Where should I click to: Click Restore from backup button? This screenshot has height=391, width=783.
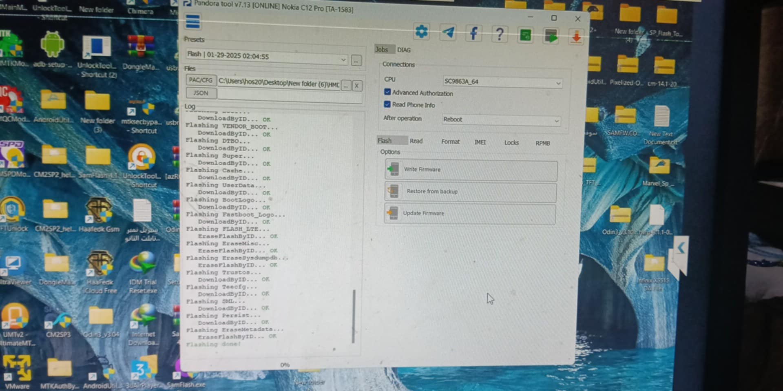471,192
